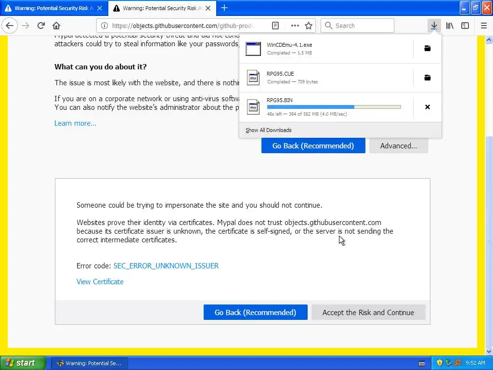Toggle reader view icon
The image size is (493, 370).
point(275,26)
